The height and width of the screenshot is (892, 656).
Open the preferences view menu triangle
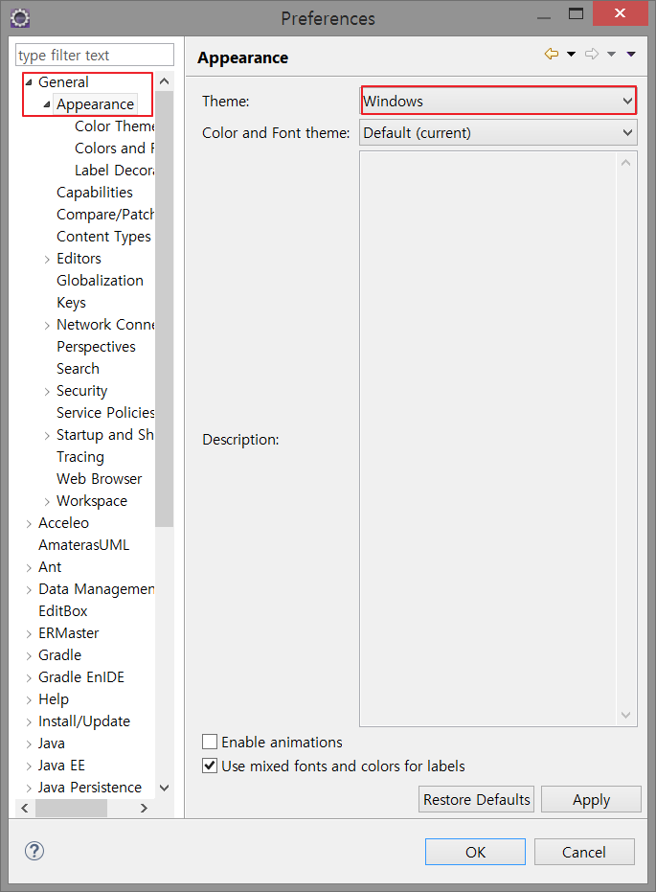tap(631, 54)
